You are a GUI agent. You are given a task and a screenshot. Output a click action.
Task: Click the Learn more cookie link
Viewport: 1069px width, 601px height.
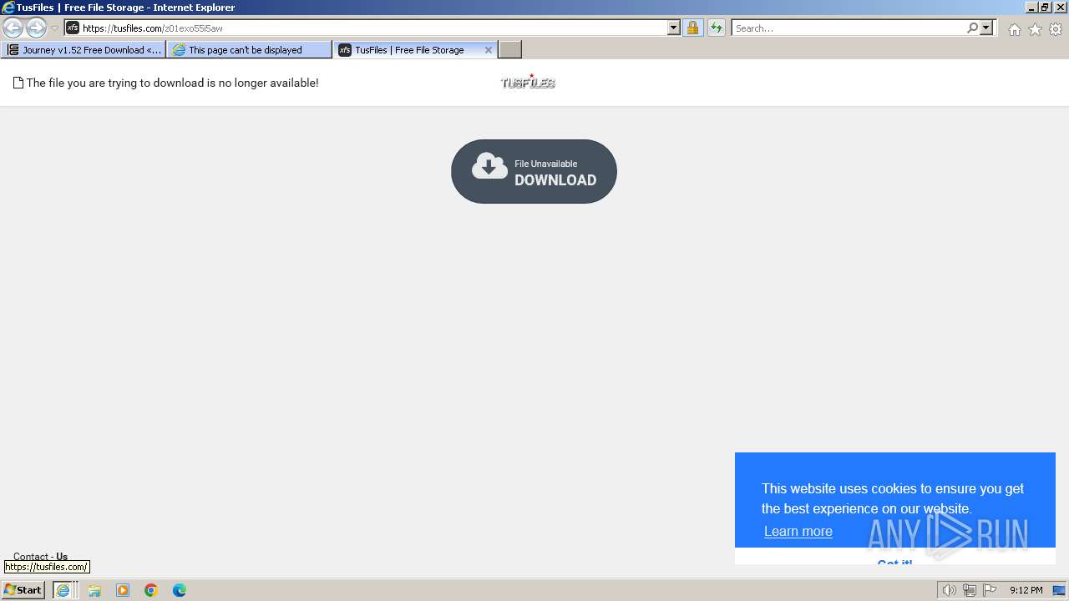[798, 531]
